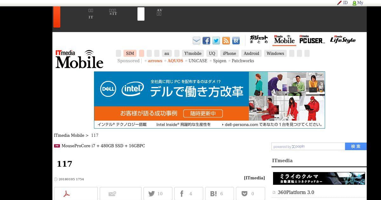Viewport: 381px width, 200px height.
Task: Click the ITmedia Mobile breadcrumb link
Action: pos(69,136)
